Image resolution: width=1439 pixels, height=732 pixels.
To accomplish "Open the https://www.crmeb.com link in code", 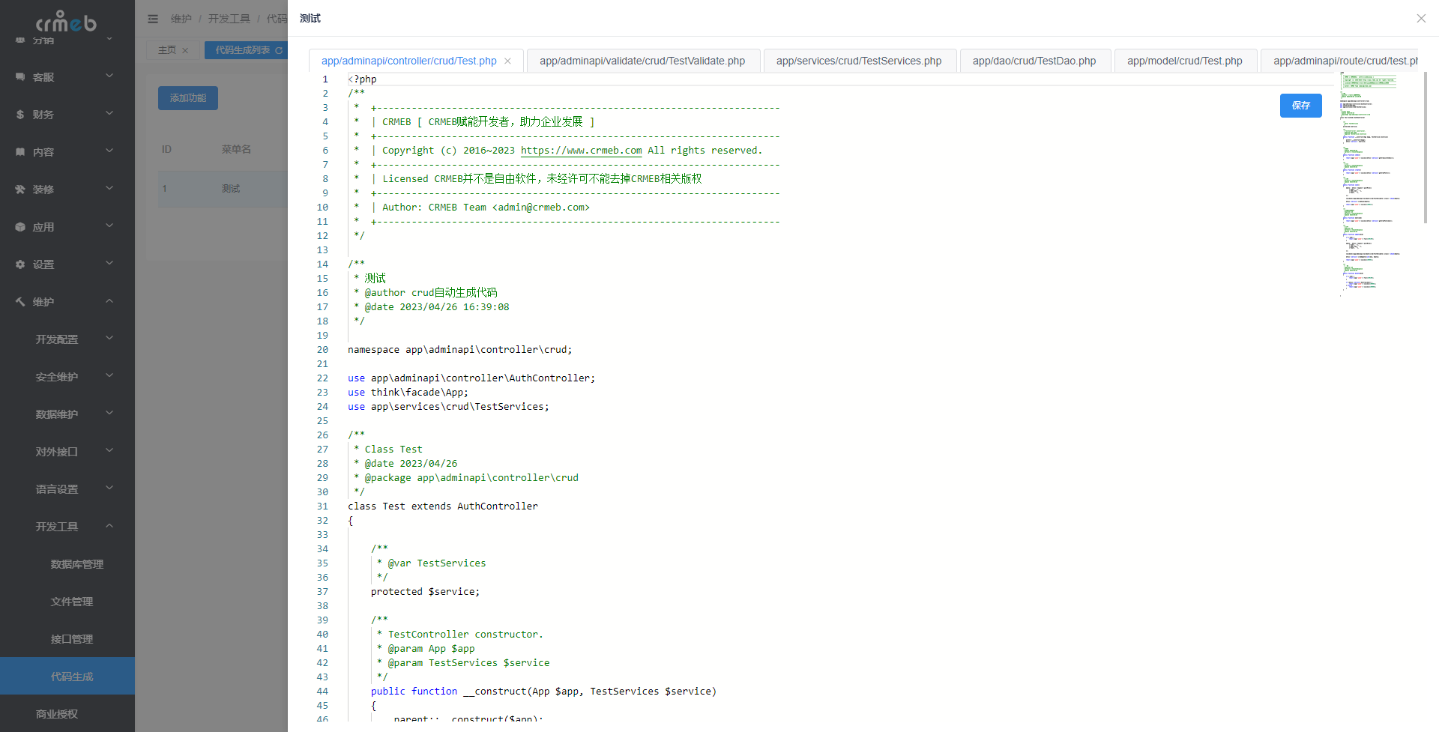I will tap(581, 151).
